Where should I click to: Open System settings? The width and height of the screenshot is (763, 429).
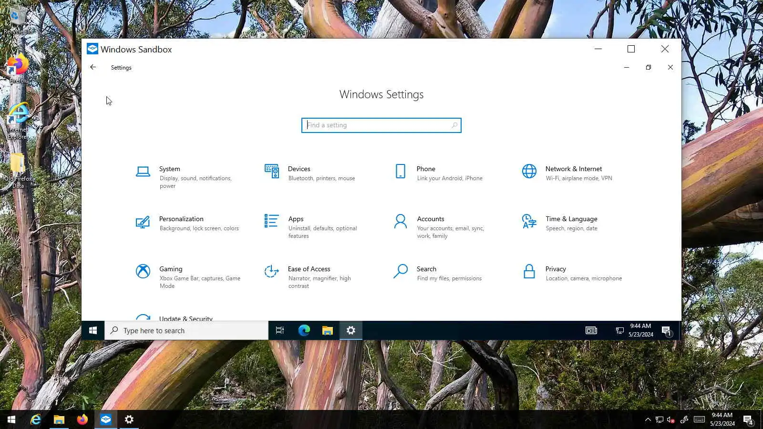(x=188, y=177)
